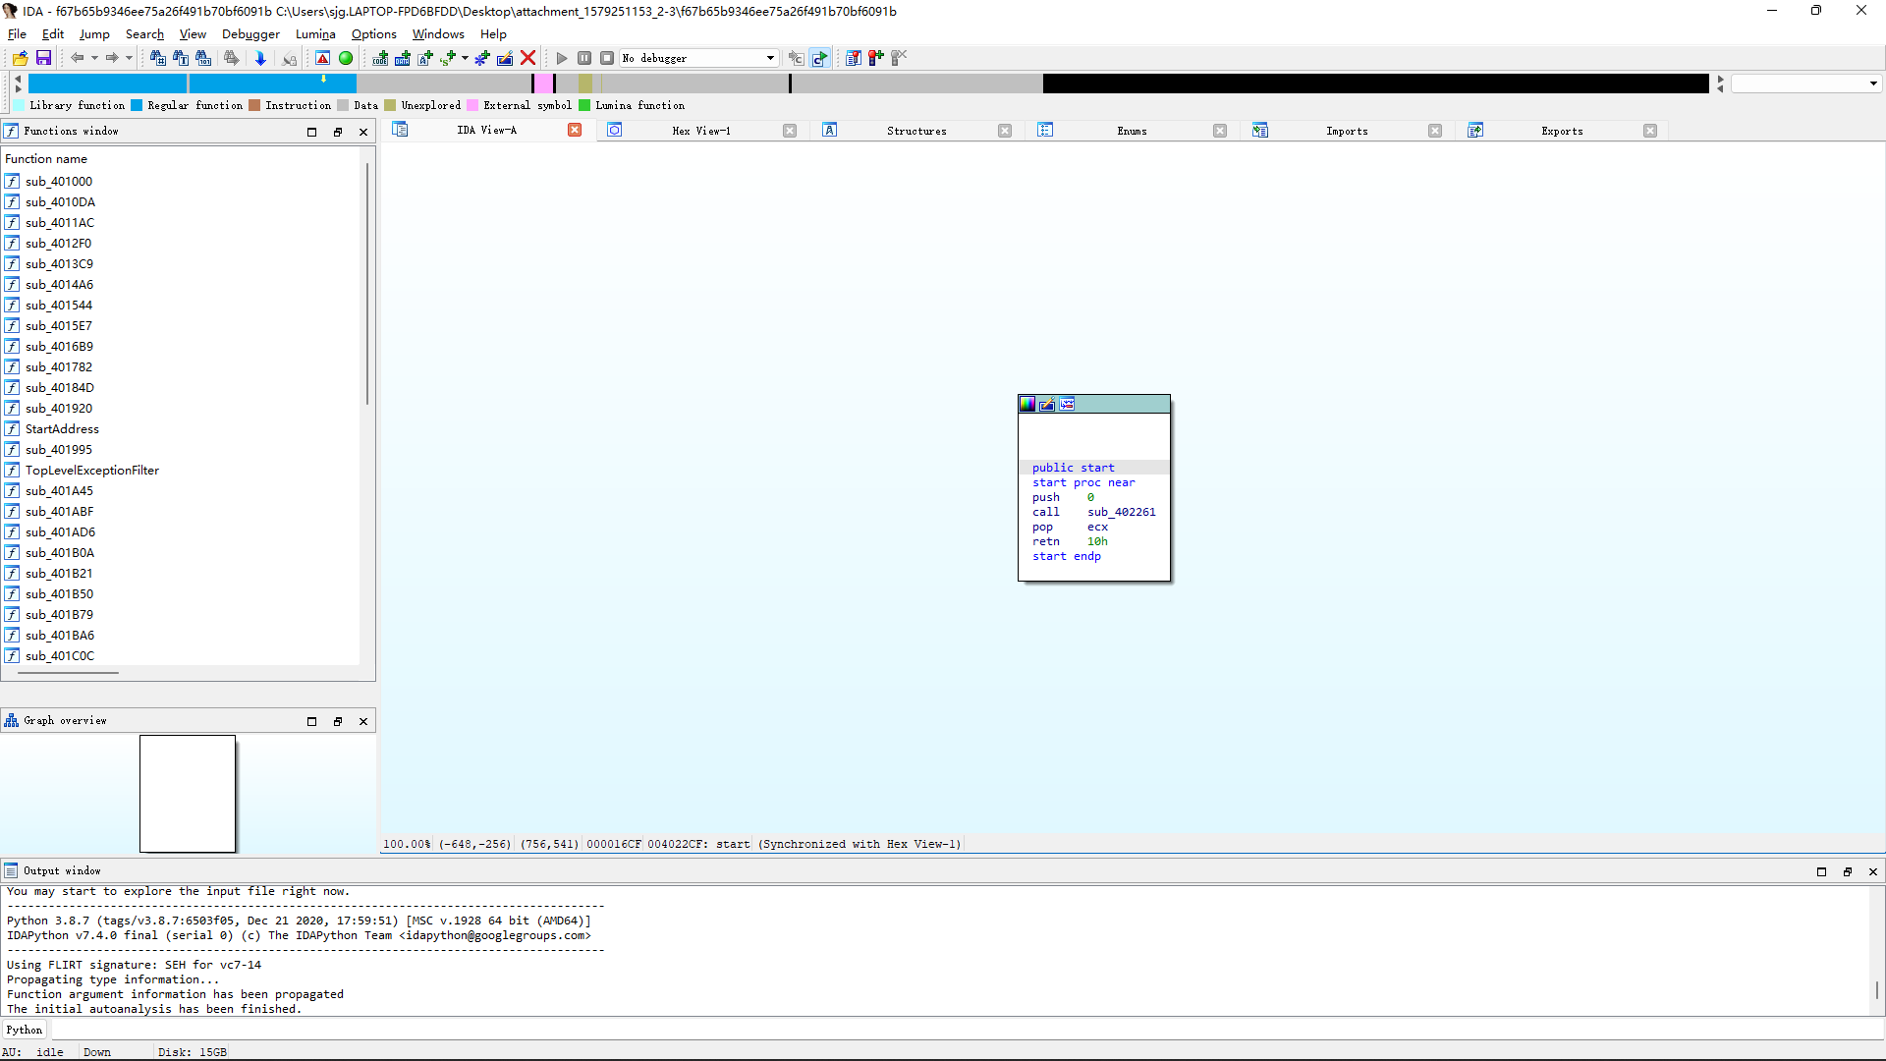Open the navigation band dropdown at right

[x=1873, y=84]
